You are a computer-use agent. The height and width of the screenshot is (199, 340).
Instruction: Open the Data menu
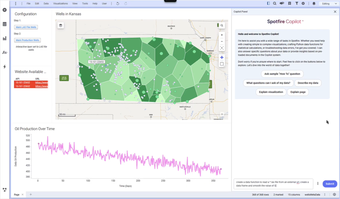[x=46, y=4]
